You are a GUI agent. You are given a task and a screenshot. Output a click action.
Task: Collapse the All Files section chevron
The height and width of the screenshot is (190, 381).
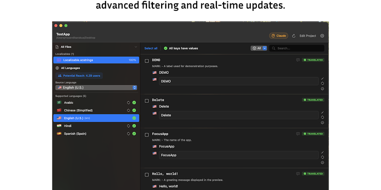tap(136, 47)
